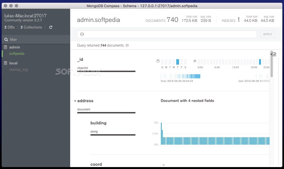Click the '2 DBs' count
The height and width of the screenshot is (169, 284).
pos(9,27)
